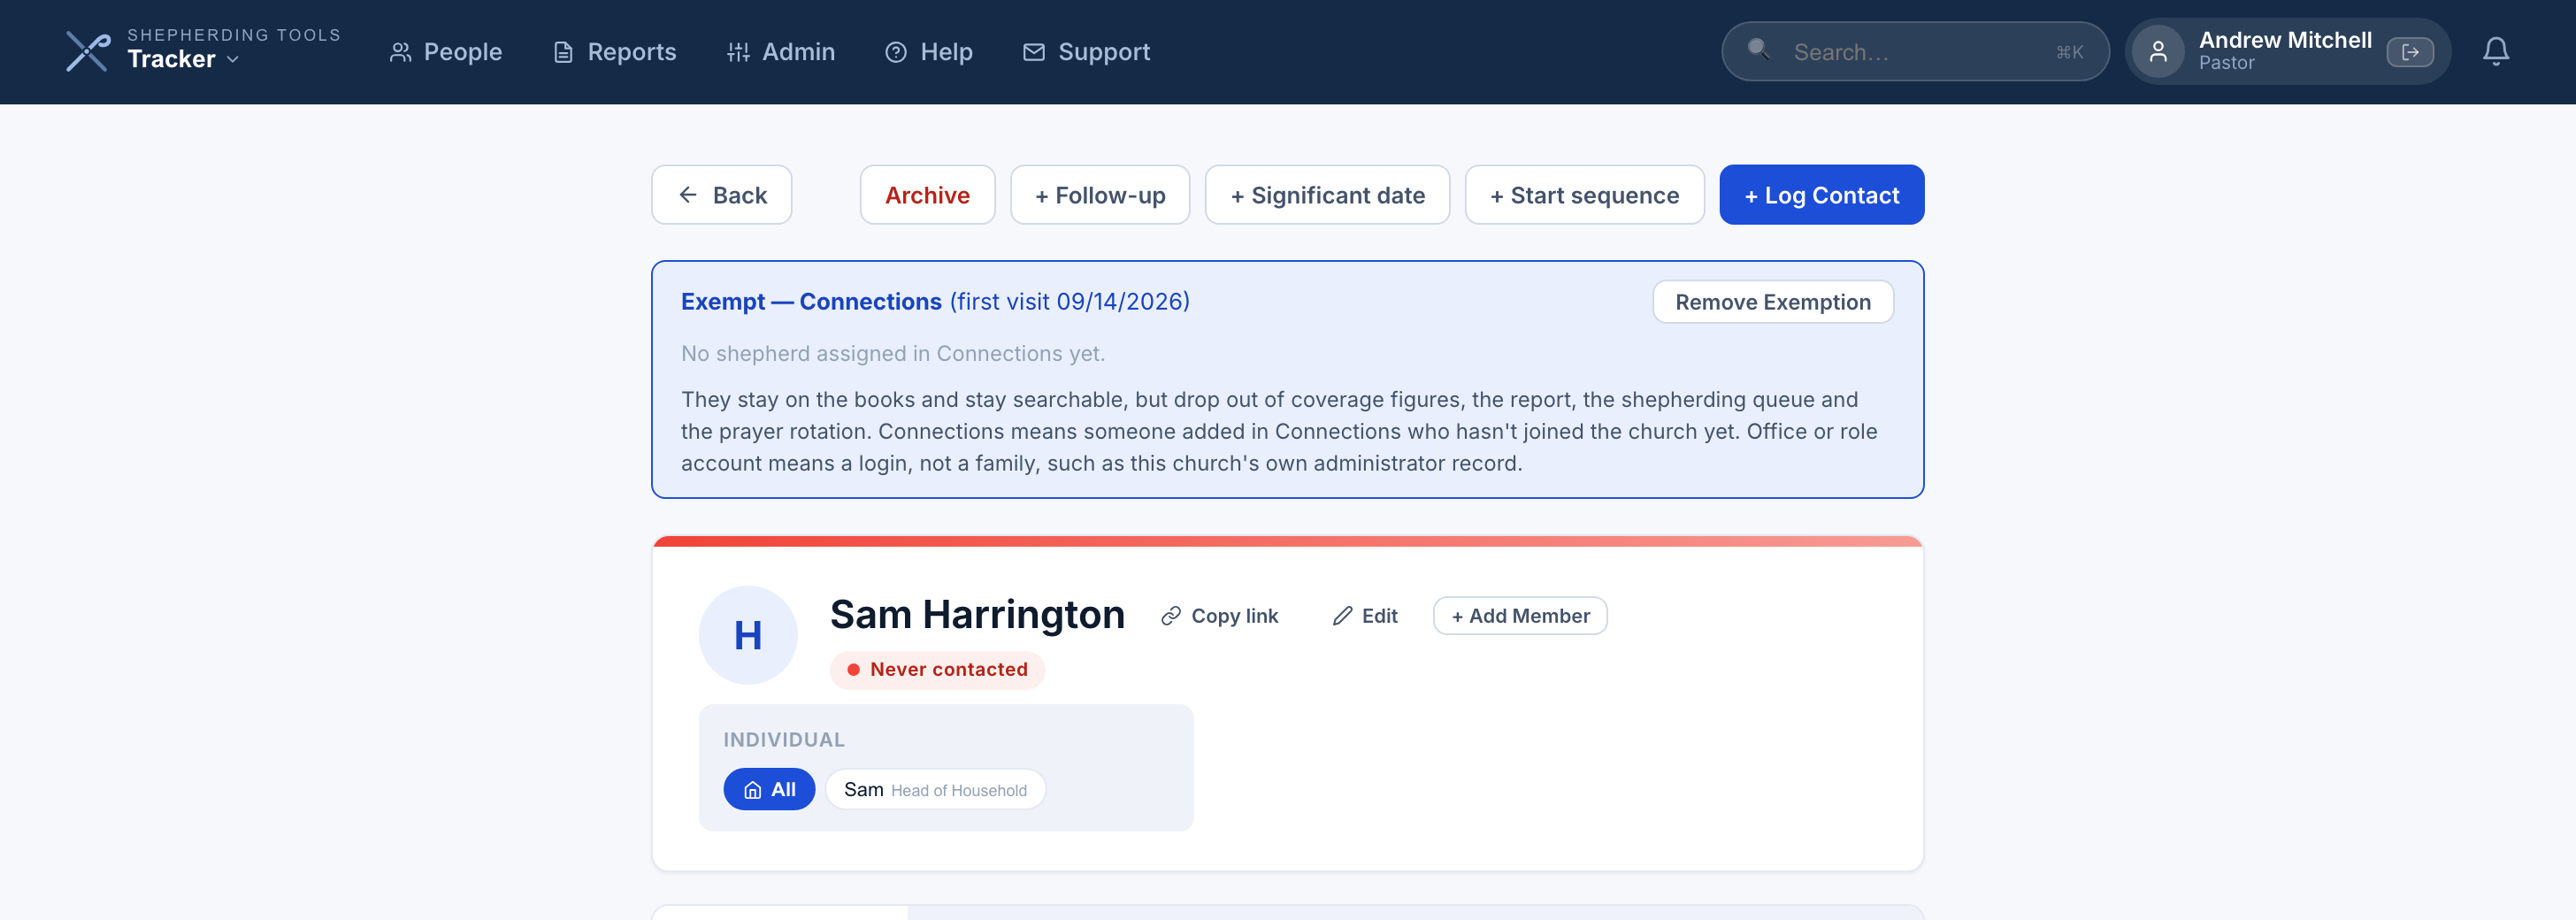Go back with the Back button
The width and height of the screenshot is (2576, 920).
[721, 195]
